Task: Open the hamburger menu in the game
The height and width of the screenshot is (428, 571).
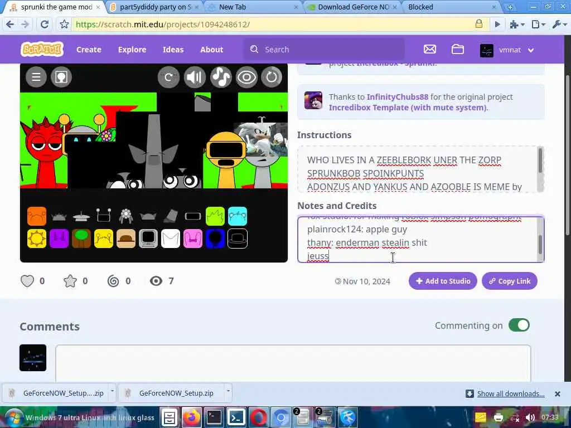Action: [x=36, y=77]
